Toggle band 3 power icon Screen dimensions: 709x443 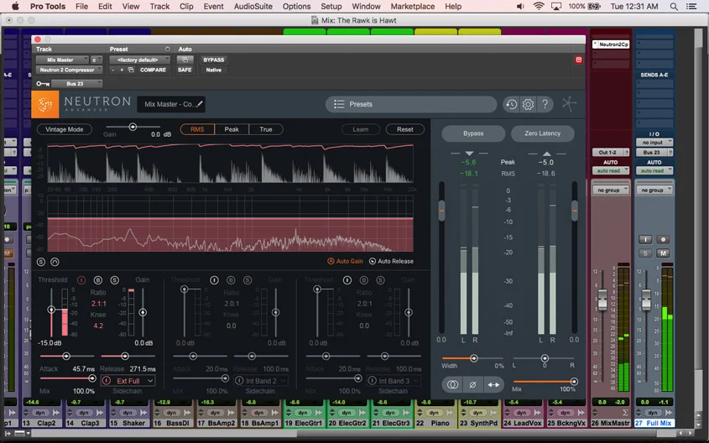347,280
